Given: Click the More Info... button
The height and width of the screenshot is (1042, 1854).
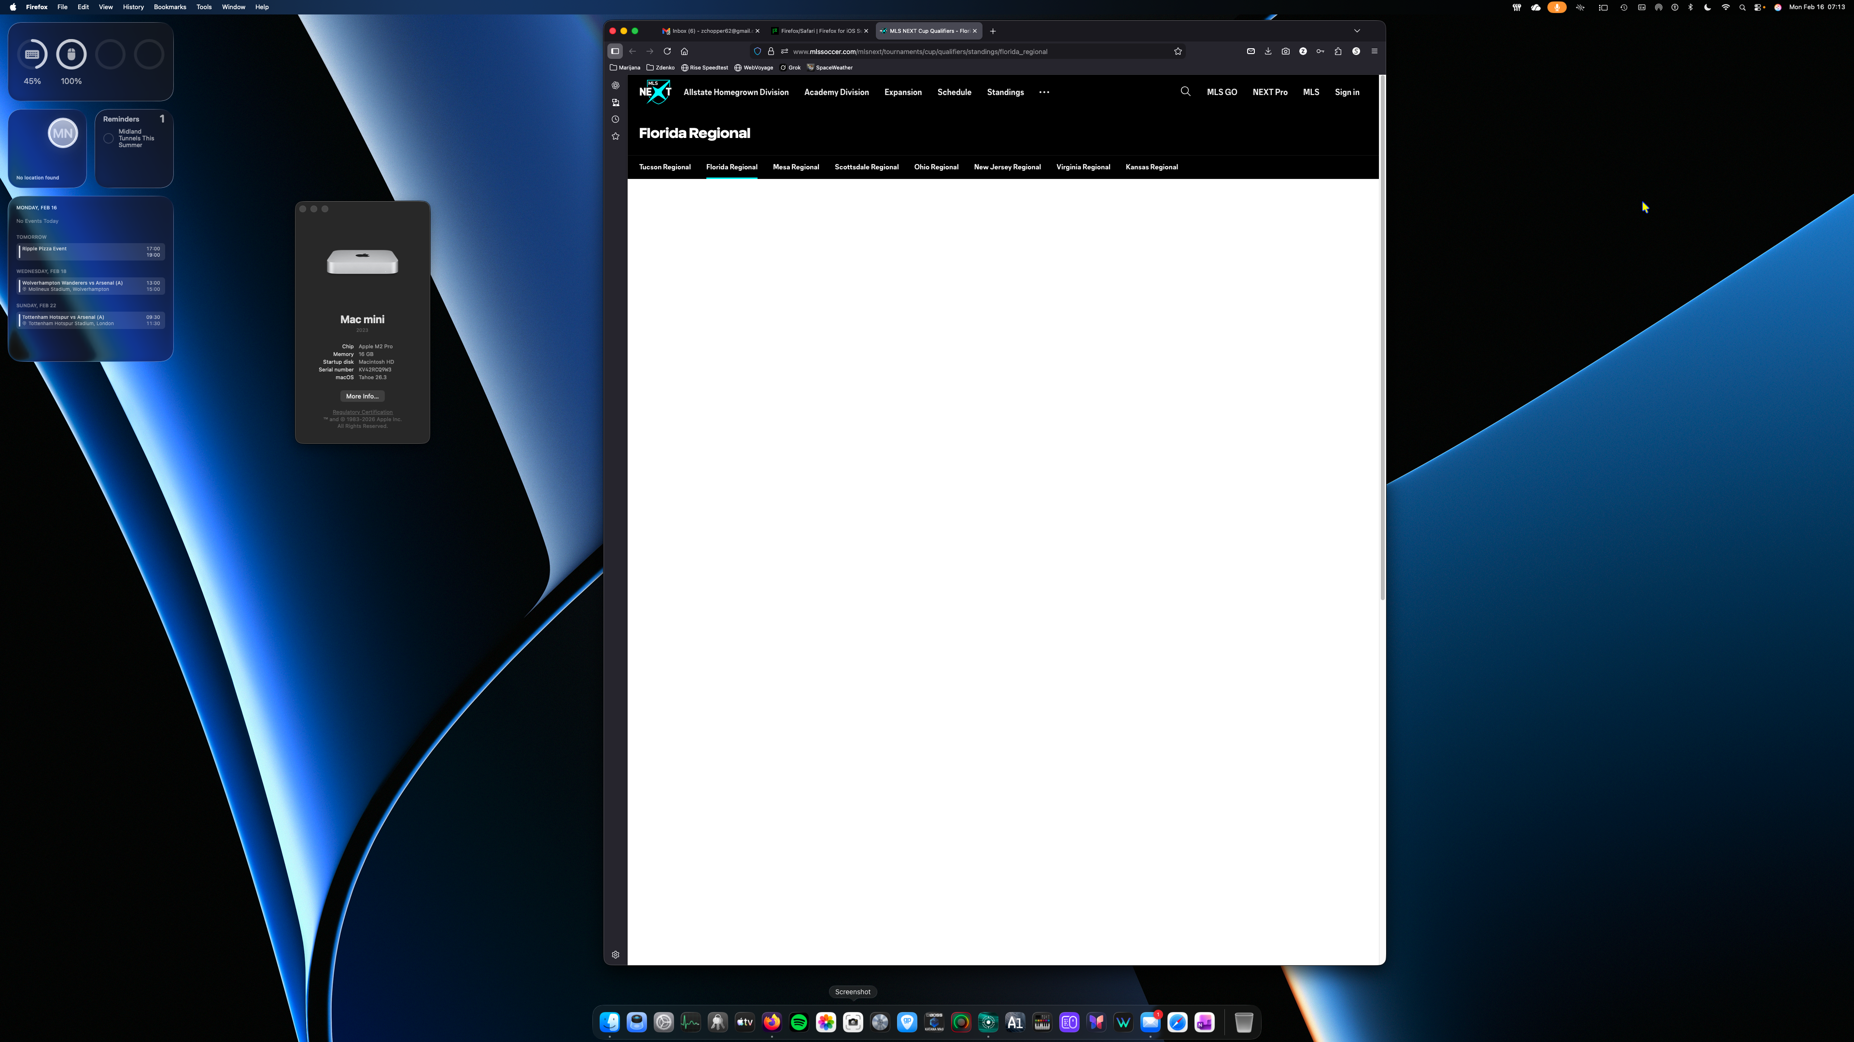Looking at the screenshot, I should [362, 396].
